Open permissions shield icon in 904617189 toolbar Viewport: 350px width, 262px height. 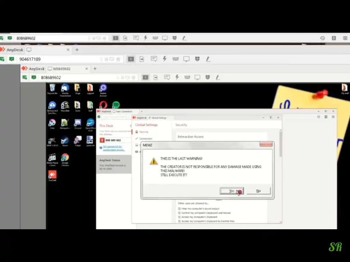(197, 59)
